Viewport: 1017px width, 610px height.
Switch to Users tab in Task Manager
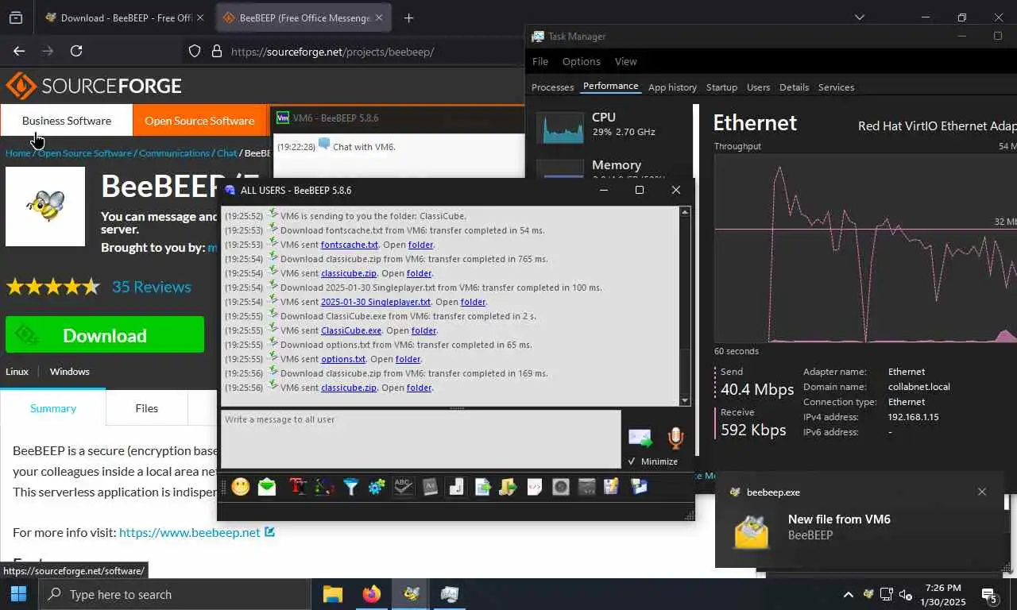(759, 87)
